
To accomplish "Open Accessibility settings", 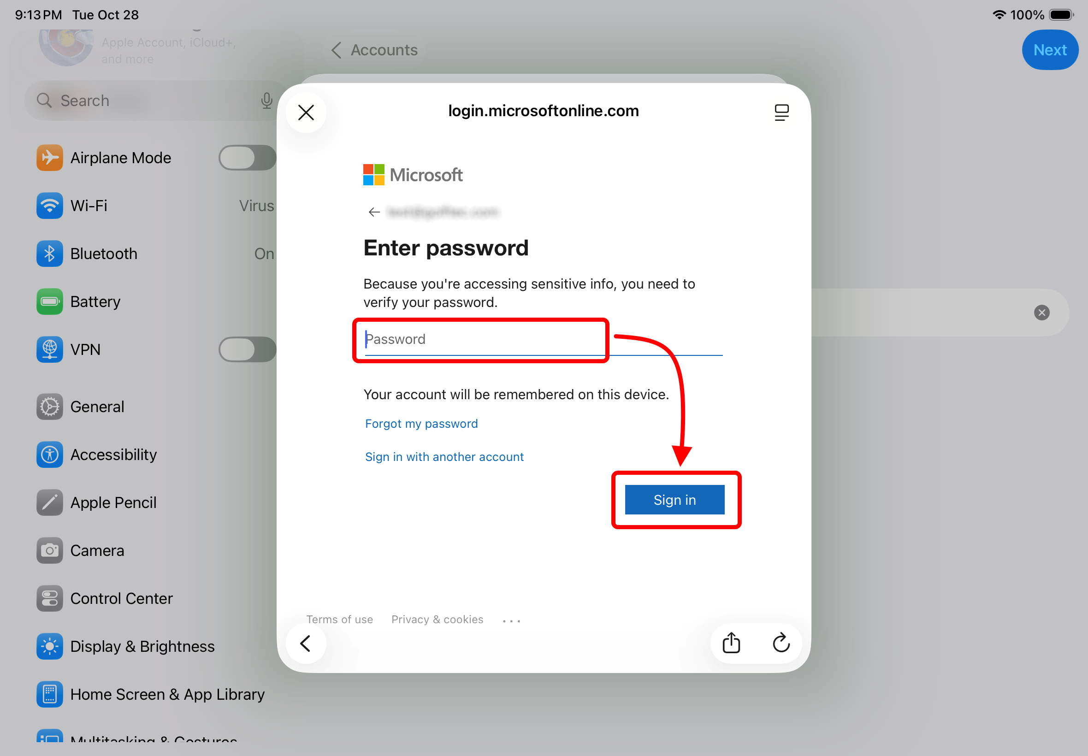I will (114, 454).
